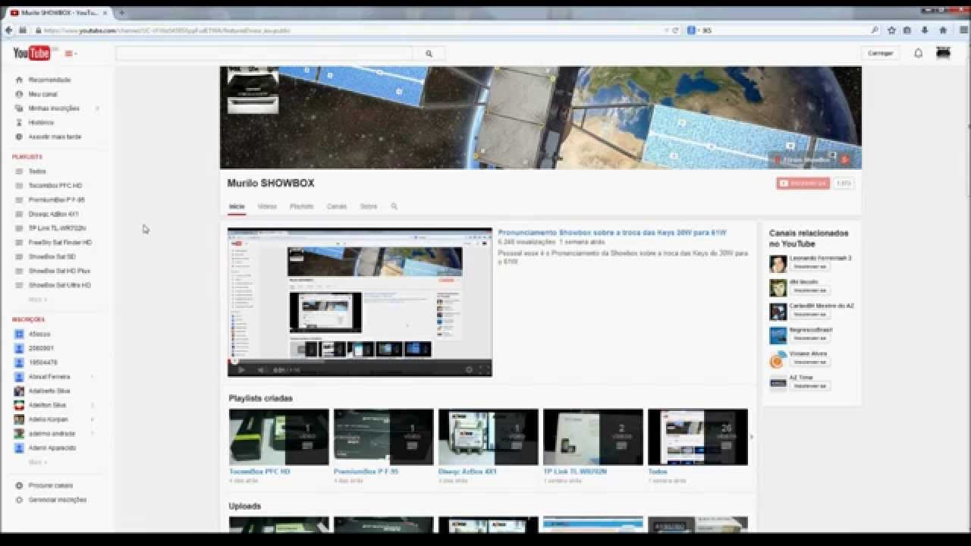971x546 pixels.
Task: Click Procurar canais
Action: pos(50,485)
